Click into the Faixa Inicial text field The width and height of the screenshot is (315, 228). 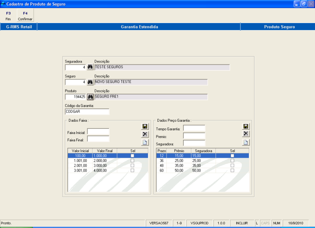[98, 131]
